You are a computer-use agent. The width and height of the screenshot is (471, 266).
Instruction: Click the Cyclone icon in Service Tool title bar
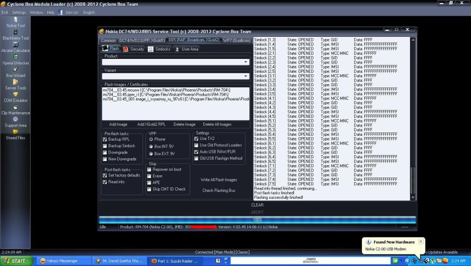102,31
